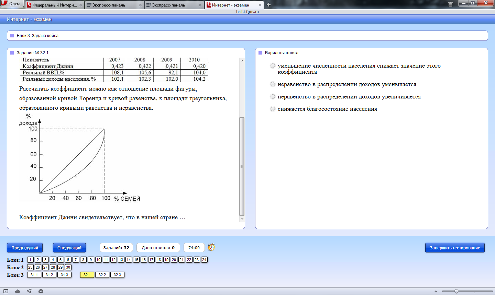Screen dimensions: 495x295
Task: Go to question 5 in Блок 1
Action: pos(60,260)
